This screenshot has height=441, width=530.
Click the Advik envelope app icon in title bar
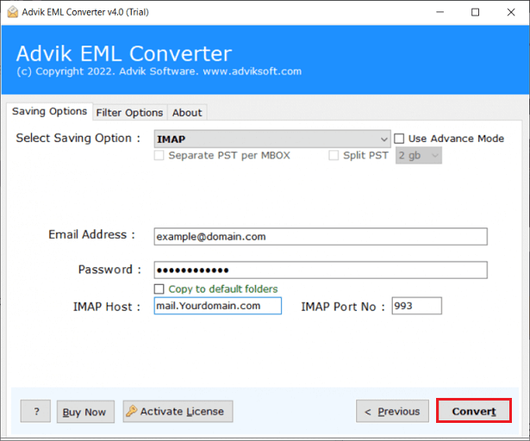pos(13,12)
